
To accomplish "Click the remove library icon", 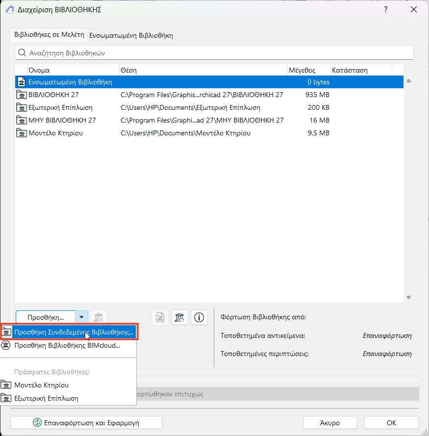I will 99,317.
